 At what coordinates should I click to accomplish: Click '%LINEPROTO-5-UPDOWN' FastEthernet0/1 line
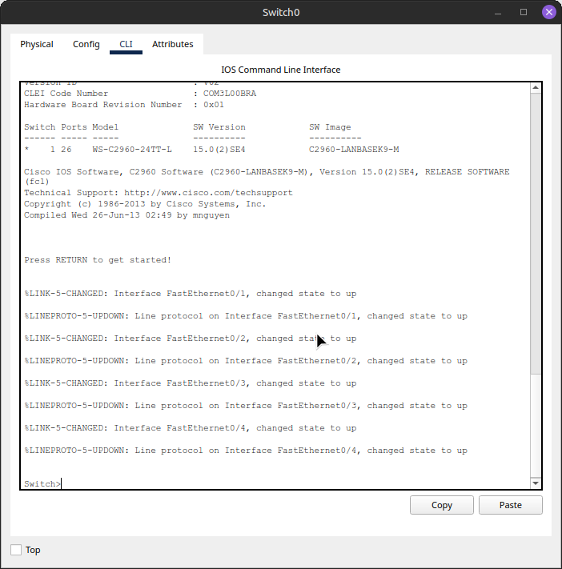pyautogui.click(x=246, y=315)
